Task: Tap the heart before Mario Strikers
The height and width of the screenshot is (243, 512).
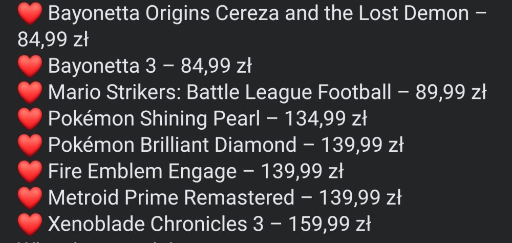Action: [x=29, y=93]
